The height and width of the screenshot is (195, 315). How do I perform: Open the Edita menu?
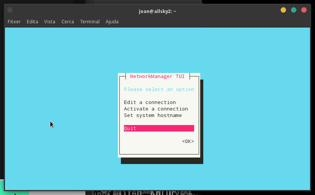(32, 21)
